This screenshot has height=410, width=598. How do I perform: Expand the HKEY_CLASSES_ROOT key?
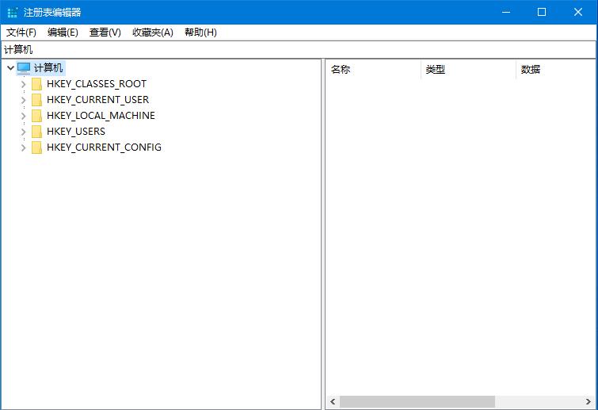tap(23, 84)
